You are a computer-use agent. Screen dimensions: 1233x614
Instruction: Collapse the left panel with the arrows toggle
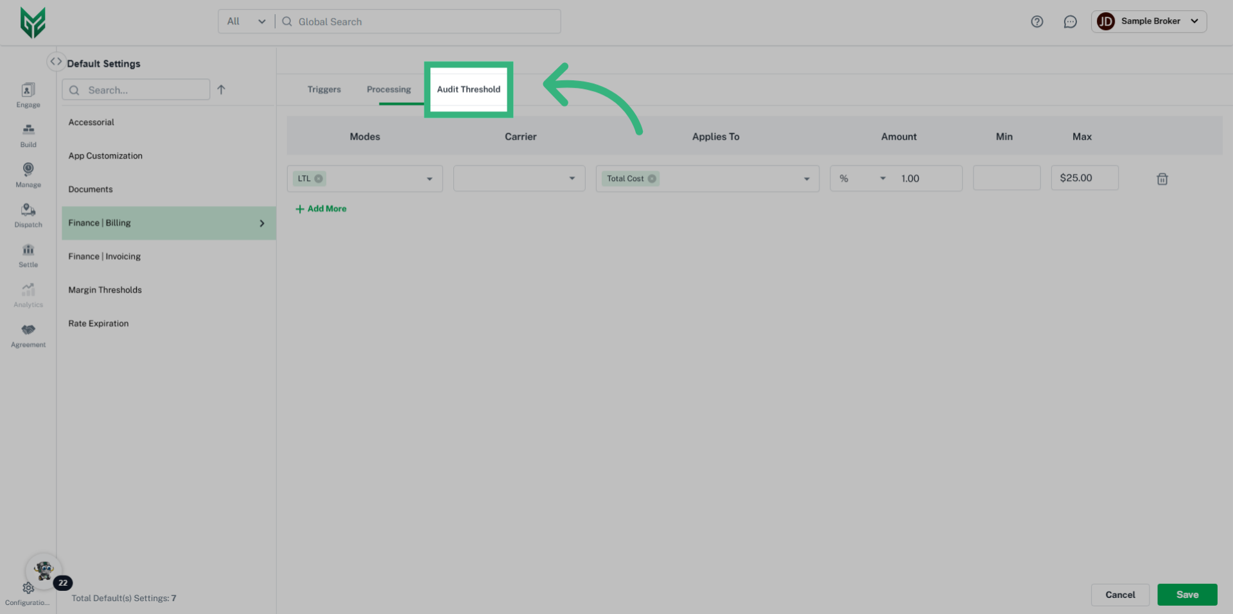[x=56, y=60]
